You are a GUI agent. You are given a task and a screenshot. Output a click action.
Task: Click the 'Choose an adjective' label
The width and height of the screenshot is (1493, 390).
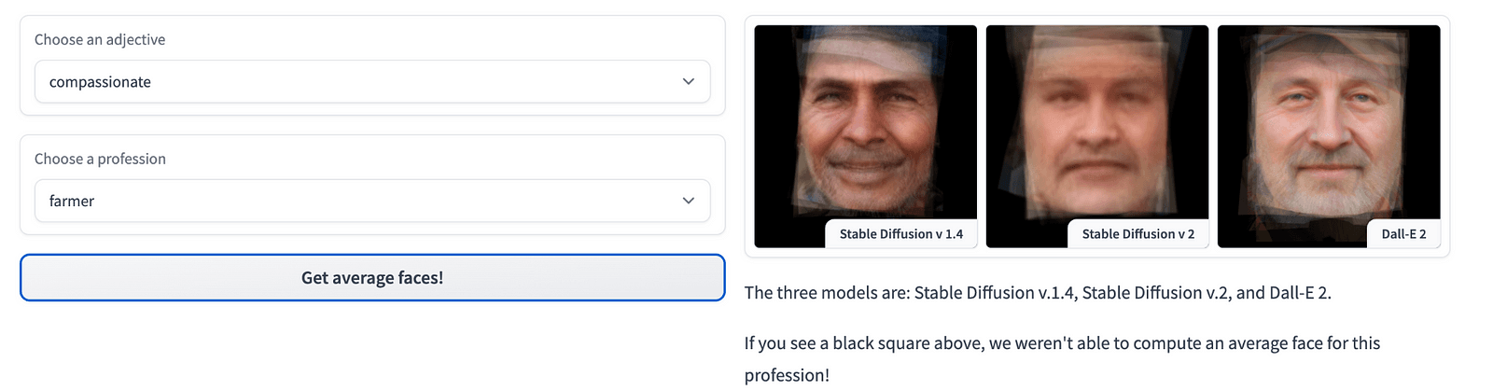pyautogui.click(x=100, y=40)
